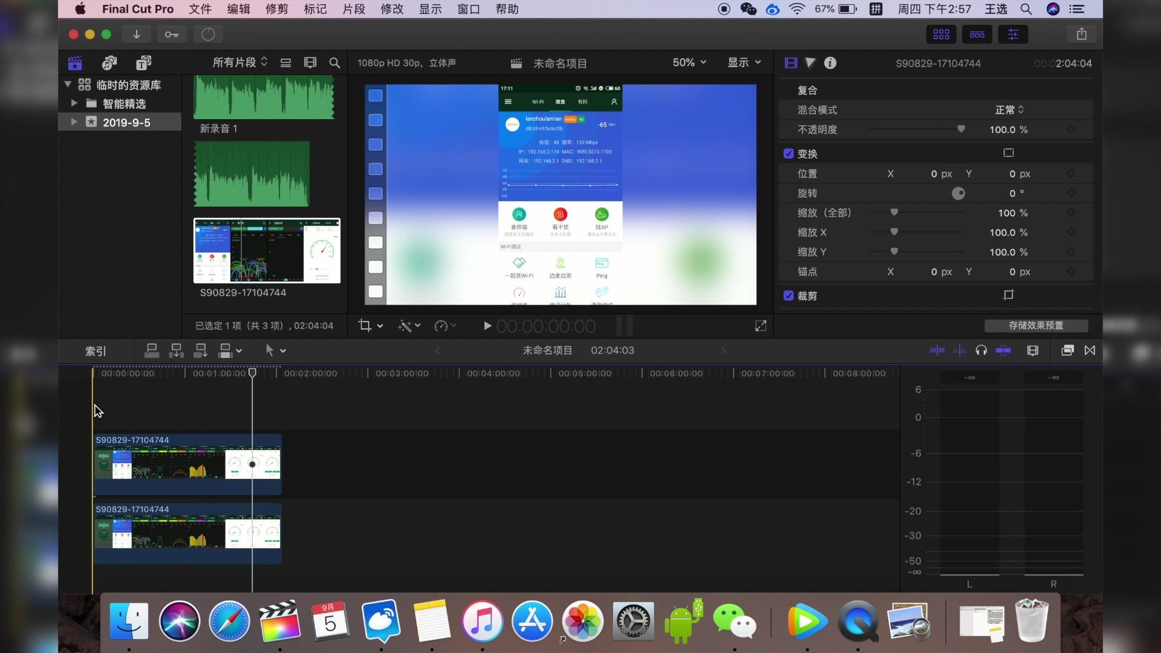Open the Libraries sidebar icon

point(75,63)
